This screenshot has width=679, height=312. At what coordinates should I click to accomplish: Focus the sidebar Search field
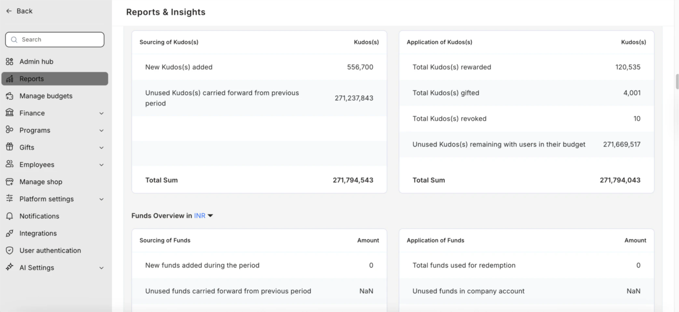(55, 39)
